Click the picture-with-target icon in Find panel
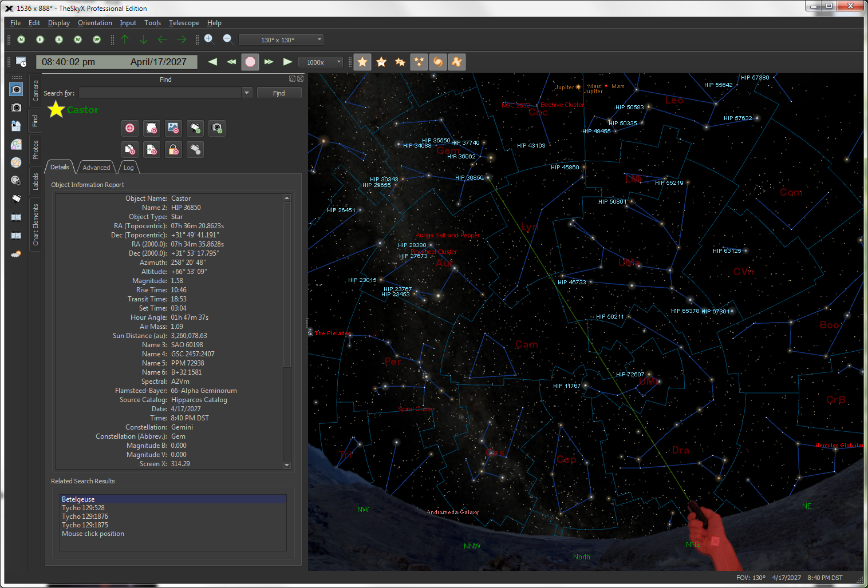Viewport: 868px width, 588px height. 173,128
